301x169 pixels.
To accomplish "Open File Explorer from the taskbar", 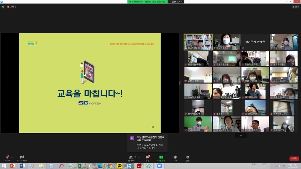I will point(41,166).
